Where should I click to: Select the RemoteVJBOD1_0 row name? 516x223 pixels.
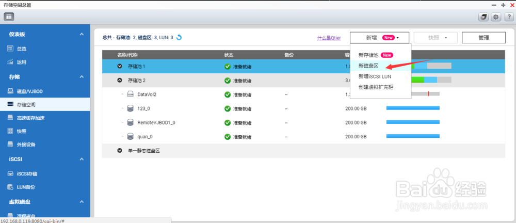click(156, 122)
